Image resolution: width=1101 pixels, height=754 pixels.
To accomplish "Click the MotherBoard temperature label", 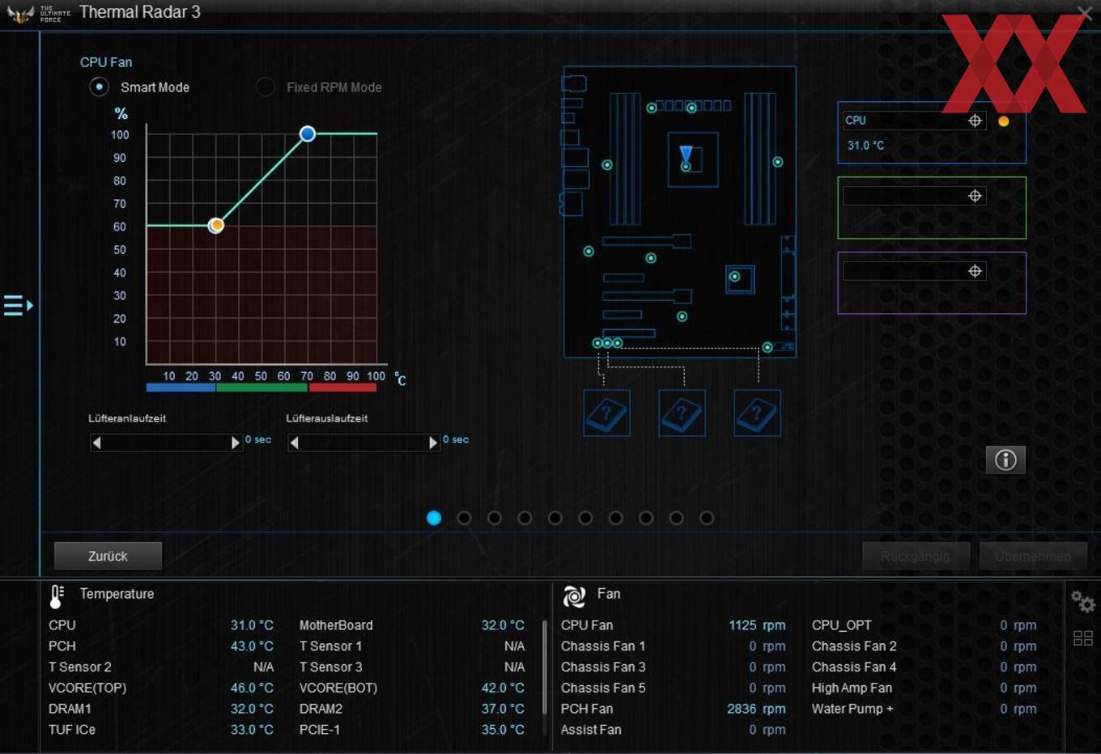I will [336, 625].
